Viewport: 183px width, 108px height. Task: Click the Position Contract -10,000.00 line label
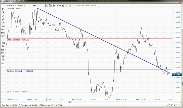[x=20, y=71]
